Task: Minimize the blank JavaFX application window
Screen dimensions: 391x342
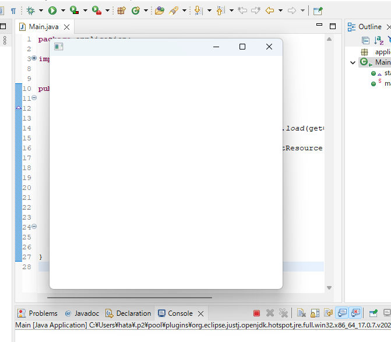Action: click(x=216, y=47)
